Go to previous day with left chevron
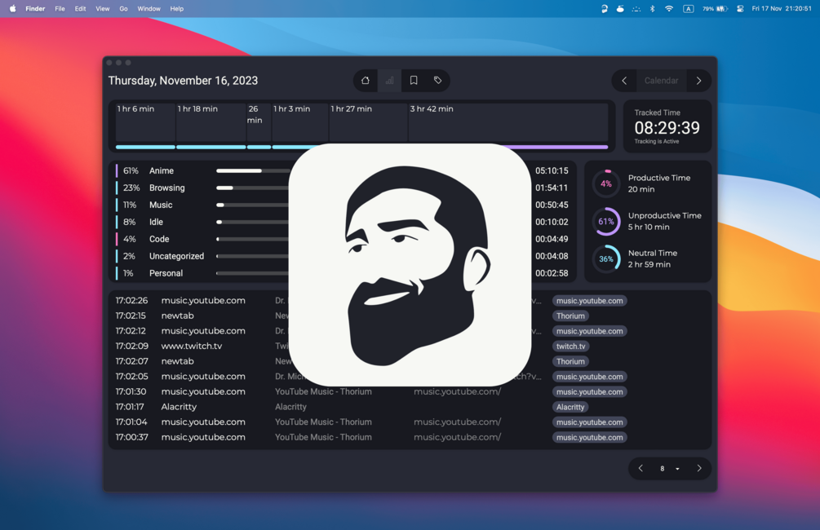820x530 pixels. 623,80
